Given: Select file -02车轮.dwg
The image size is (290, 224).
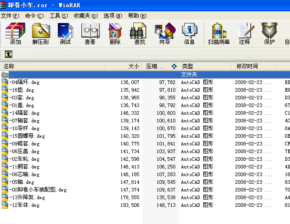Looking at the screenshot, I should click(24, 159).
